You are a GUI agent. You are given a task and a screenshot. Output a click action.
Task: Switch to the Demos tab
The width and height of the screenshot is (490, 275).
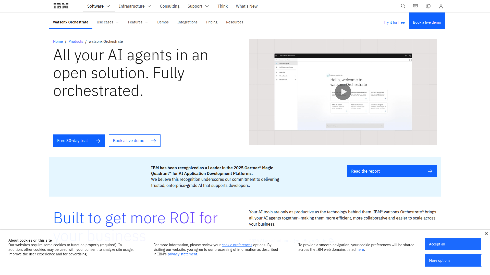tap(163, 22)
